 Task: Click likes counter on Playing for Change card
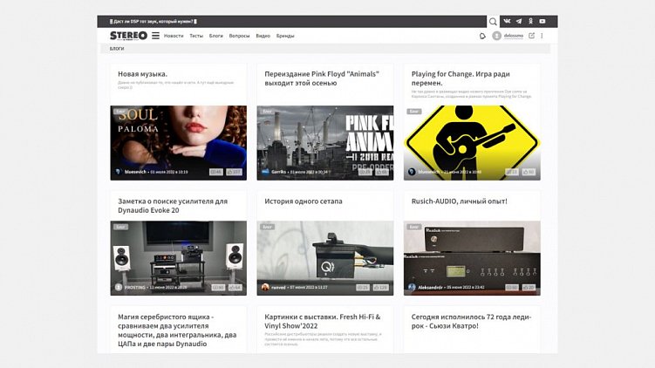coord(529,172)
